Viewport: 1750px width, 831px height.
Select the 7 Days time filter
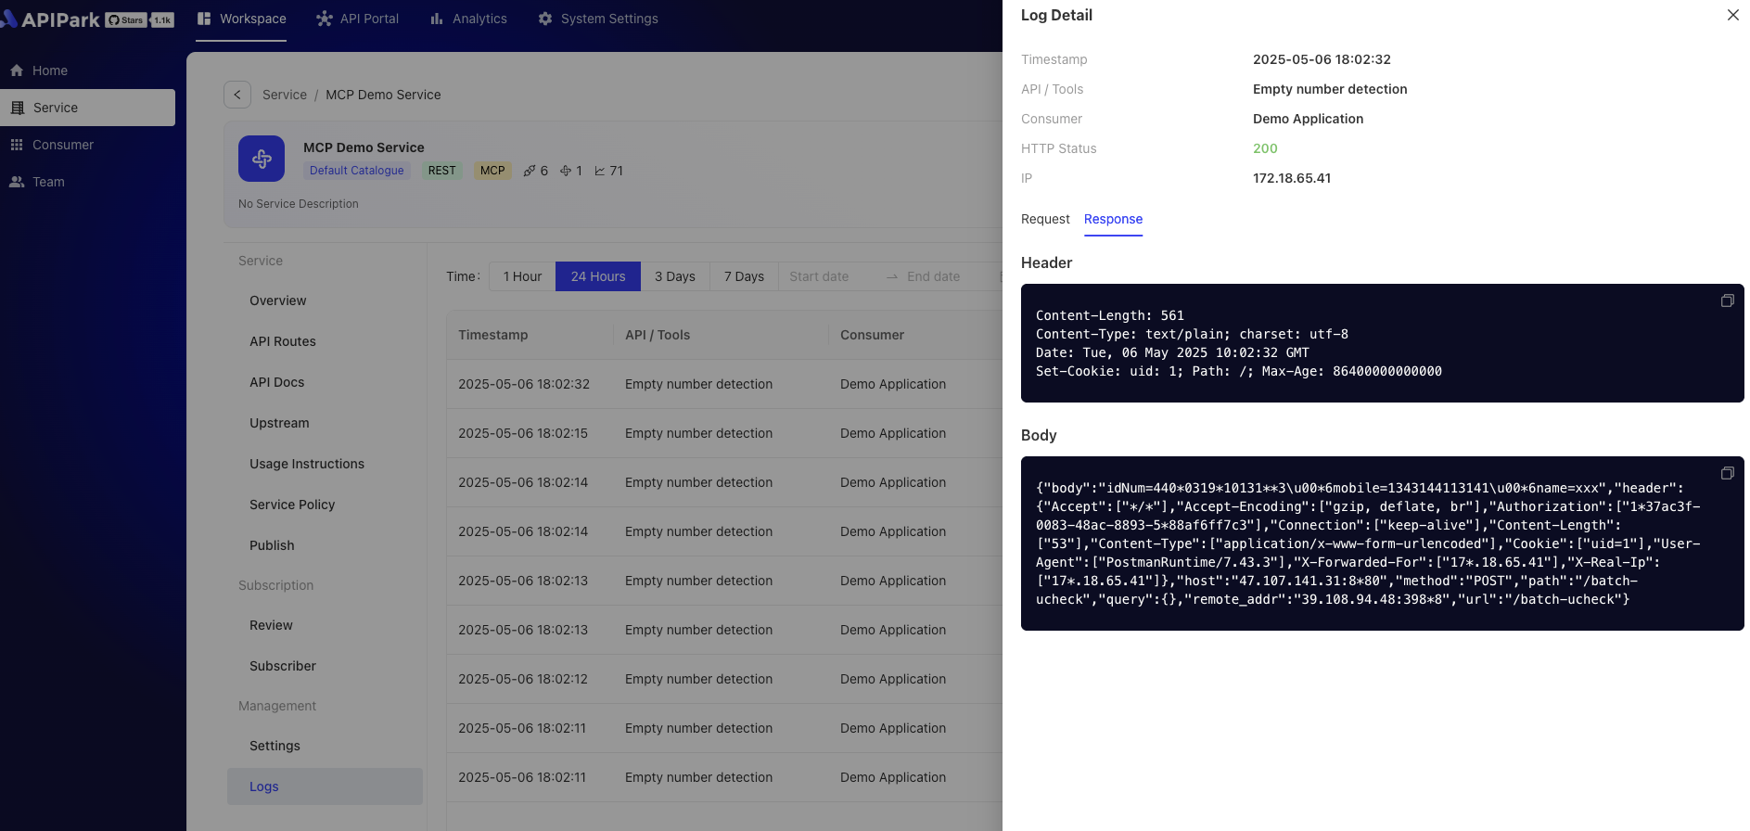pos(744,276)
